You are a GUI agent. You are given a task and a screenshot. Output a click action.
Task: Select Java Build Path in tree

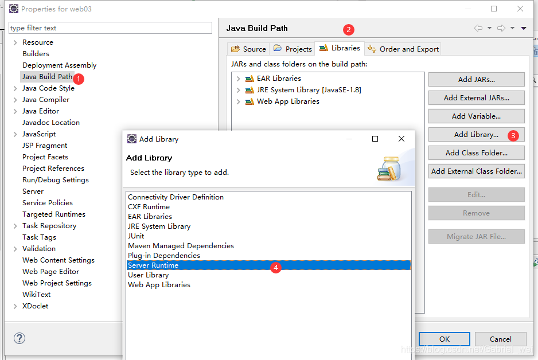[x=48, y=77]
